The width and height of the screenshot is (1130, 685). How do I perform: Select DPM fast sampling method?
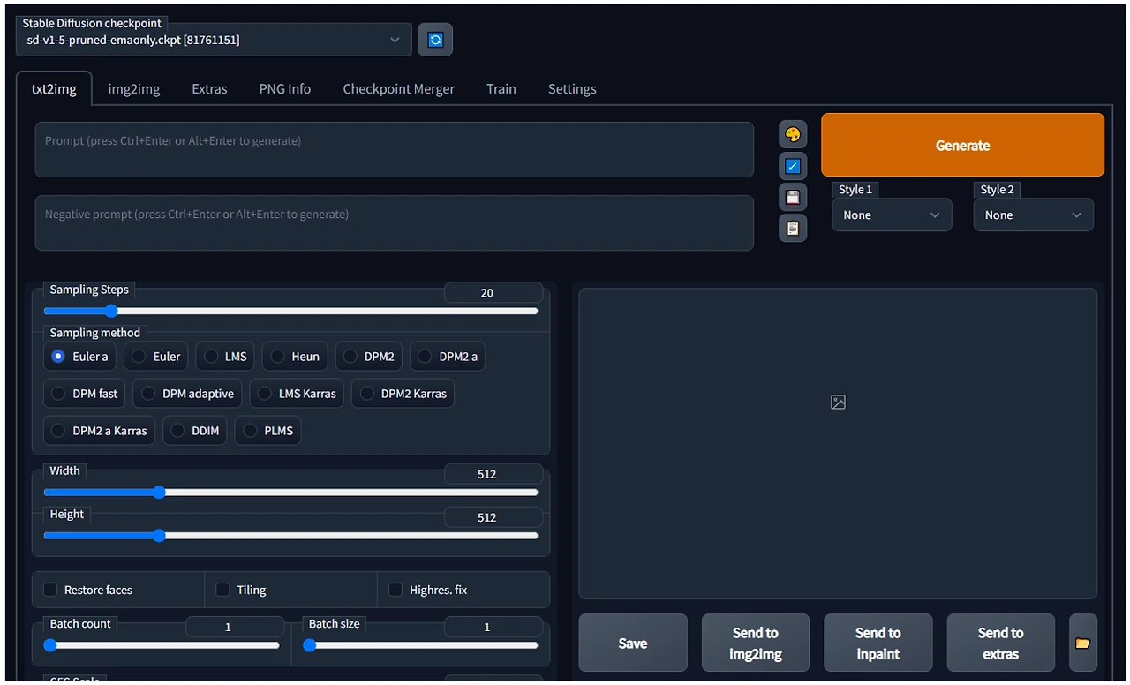click(x=85, y=394)
